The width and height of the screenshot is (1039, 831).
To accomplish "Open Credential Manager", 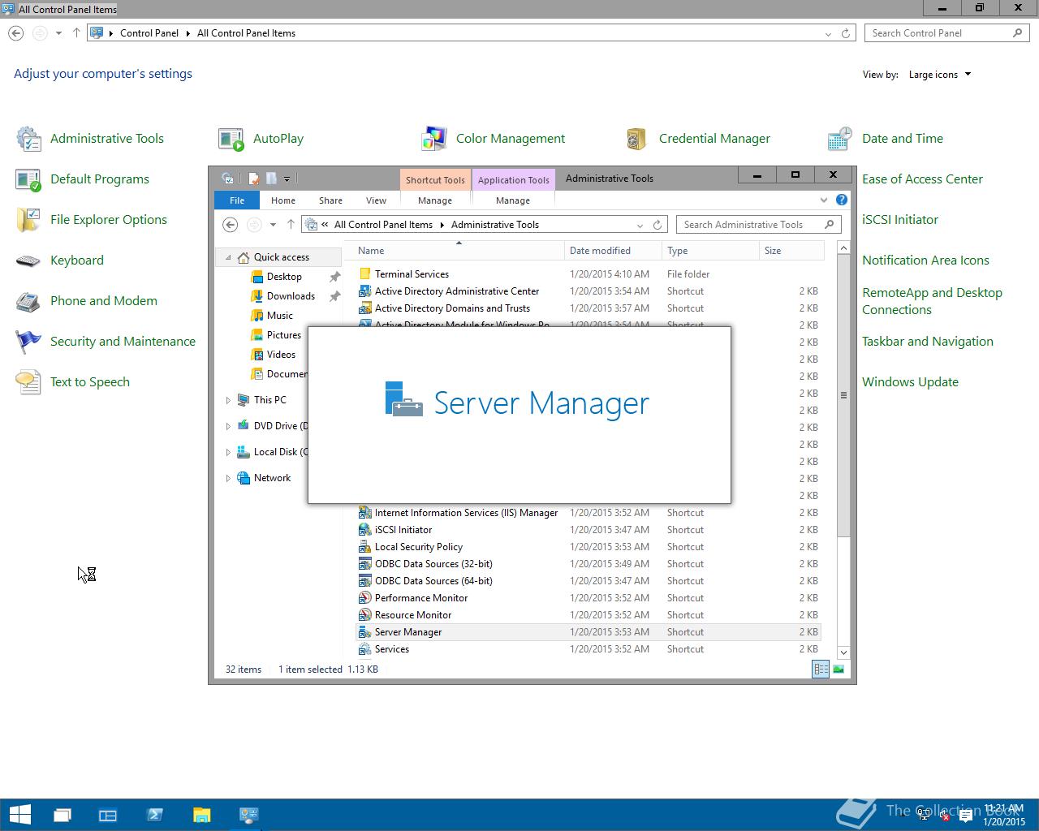I will [697, 139].
